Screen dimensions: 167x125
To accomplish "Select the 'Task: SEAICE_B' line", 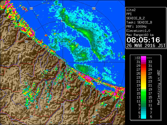I will [x=139, y=22].
